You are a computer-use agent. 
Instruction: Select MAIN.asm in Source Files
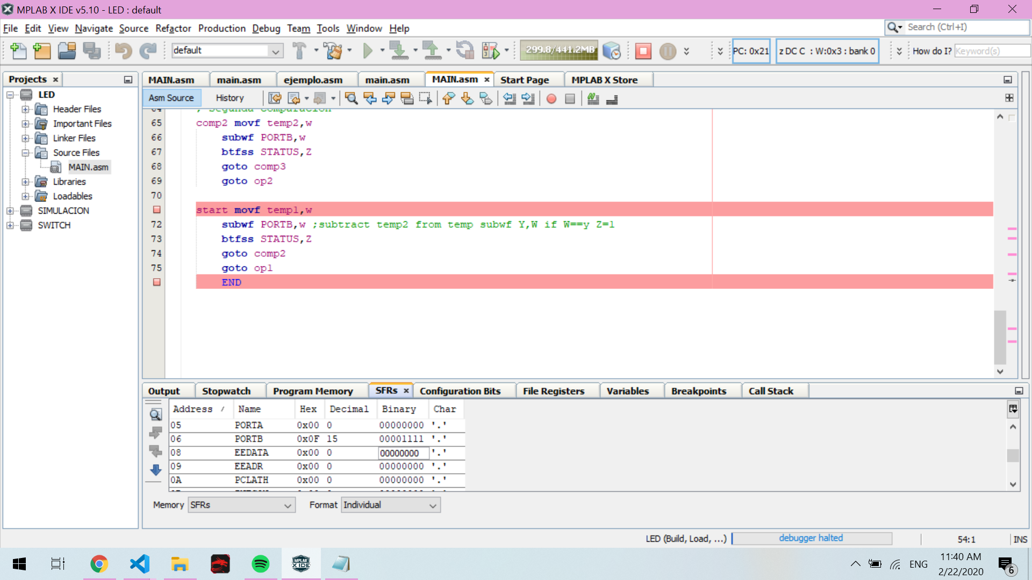tap(88, 168)
